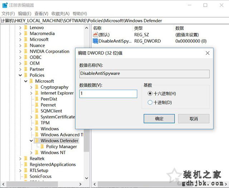Expand the Windows NT tree node
The image size is (229, 188).
pyautogui.click(x=31, y=153)
